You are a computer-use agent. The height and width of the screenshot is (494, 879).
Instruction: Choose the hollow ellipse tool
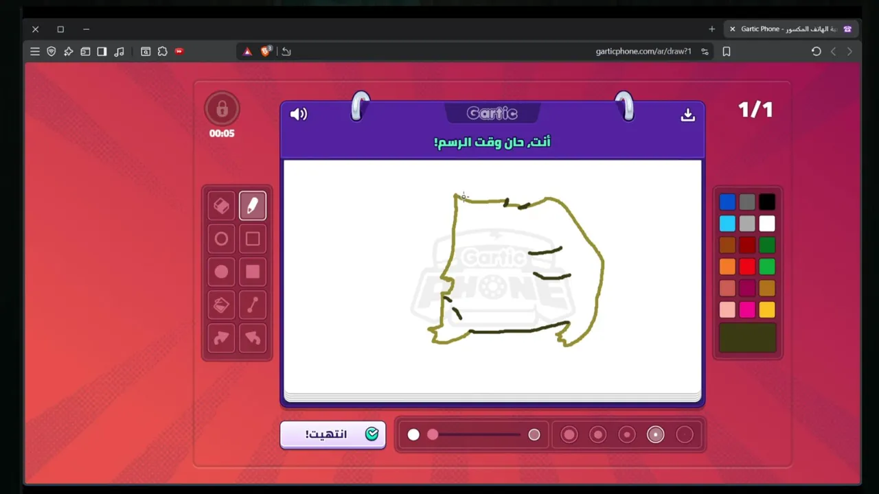[221, 239]
